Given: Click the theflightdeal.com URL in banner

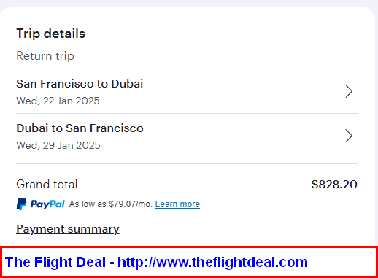Looking at the screenshot, I should click(x=212, y=262).
